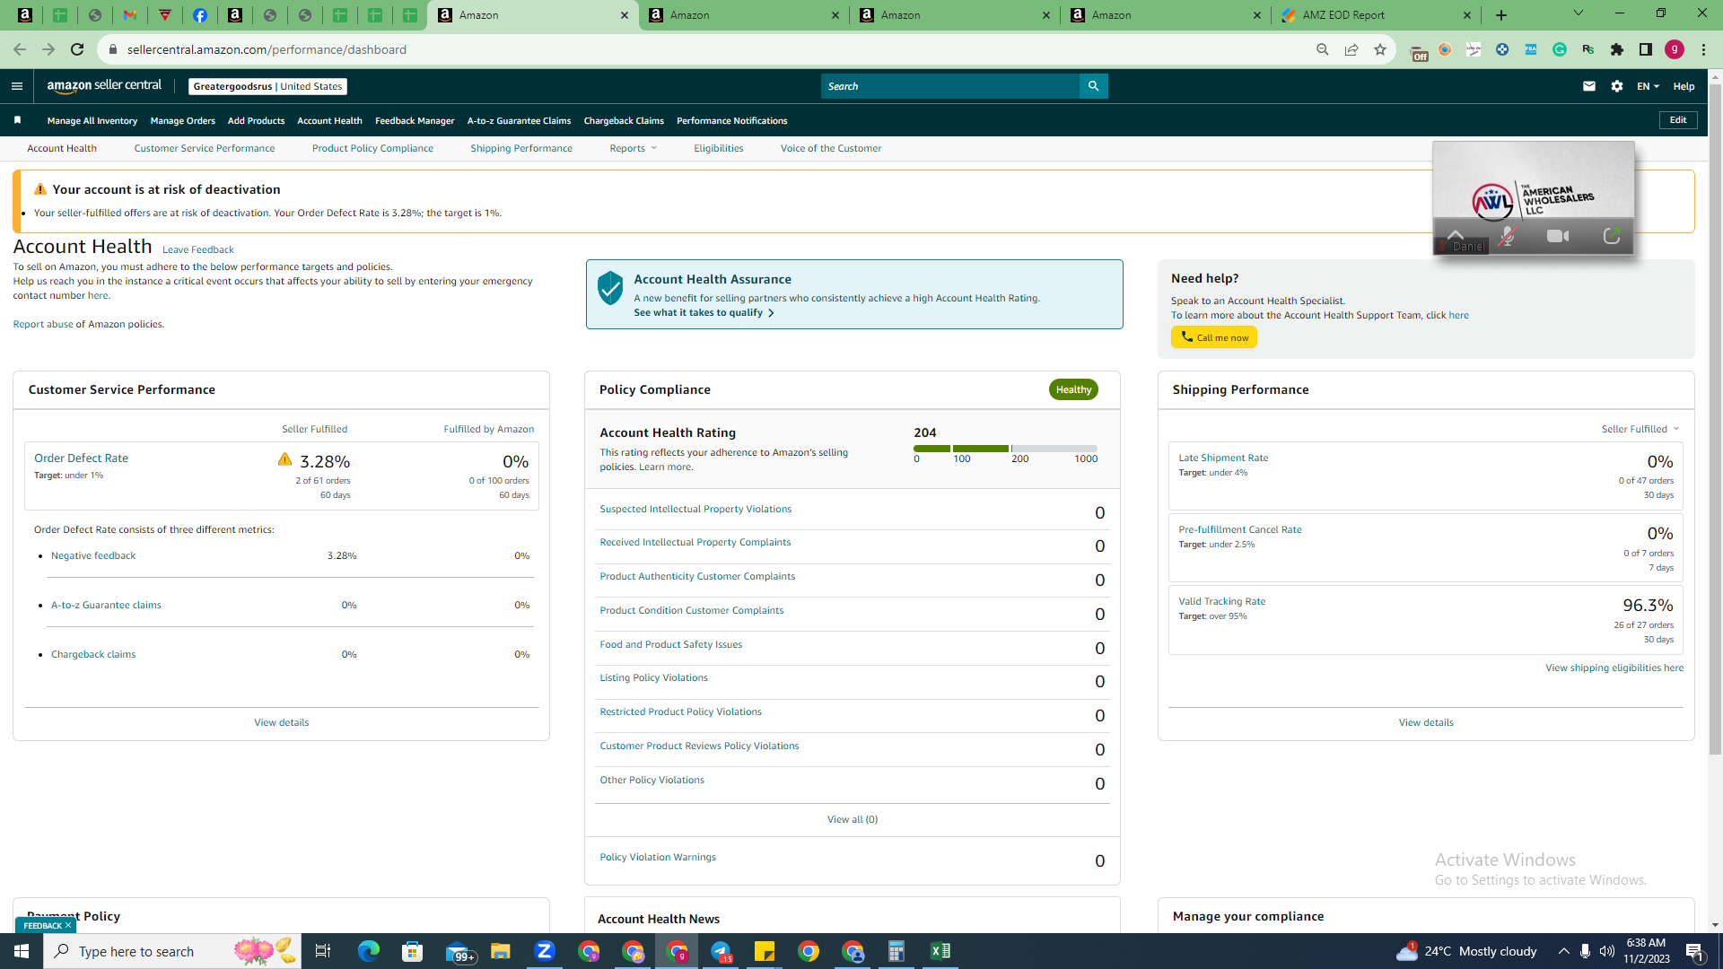Open the Late Shipment Rate link

click(x=1223, y=458)
